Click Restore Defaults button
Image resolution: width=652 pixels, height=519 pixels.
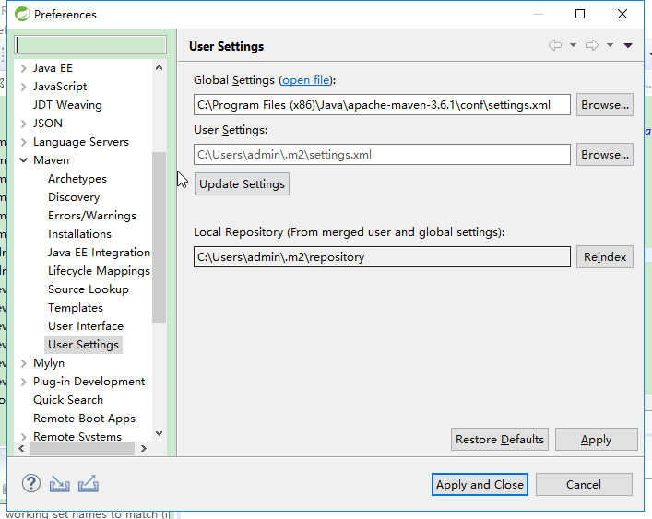(x=500, y=439)
